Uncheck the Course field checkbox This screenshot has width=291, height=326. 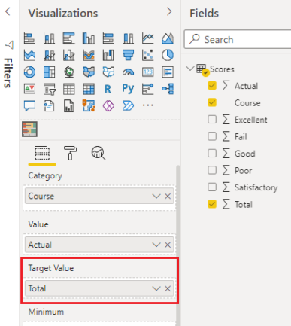pos(212,102)
